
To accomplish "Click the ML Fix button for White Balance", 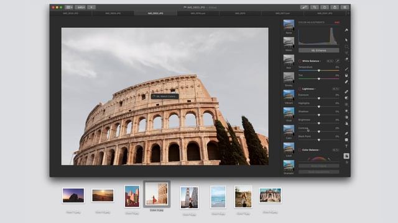I will click(330, 61).
